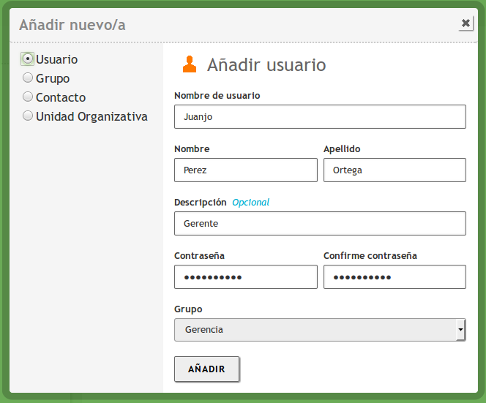
Task: Click the Contraseña password field
Action: (x=245, y=276)
